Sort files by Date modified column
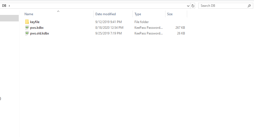This screenshot has height=137, width=254. [105, 14]
